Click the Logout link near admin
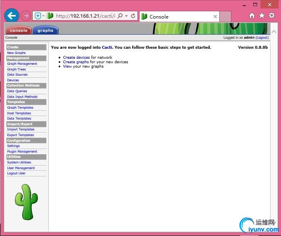Screen dimensions: 281x236 262,37
